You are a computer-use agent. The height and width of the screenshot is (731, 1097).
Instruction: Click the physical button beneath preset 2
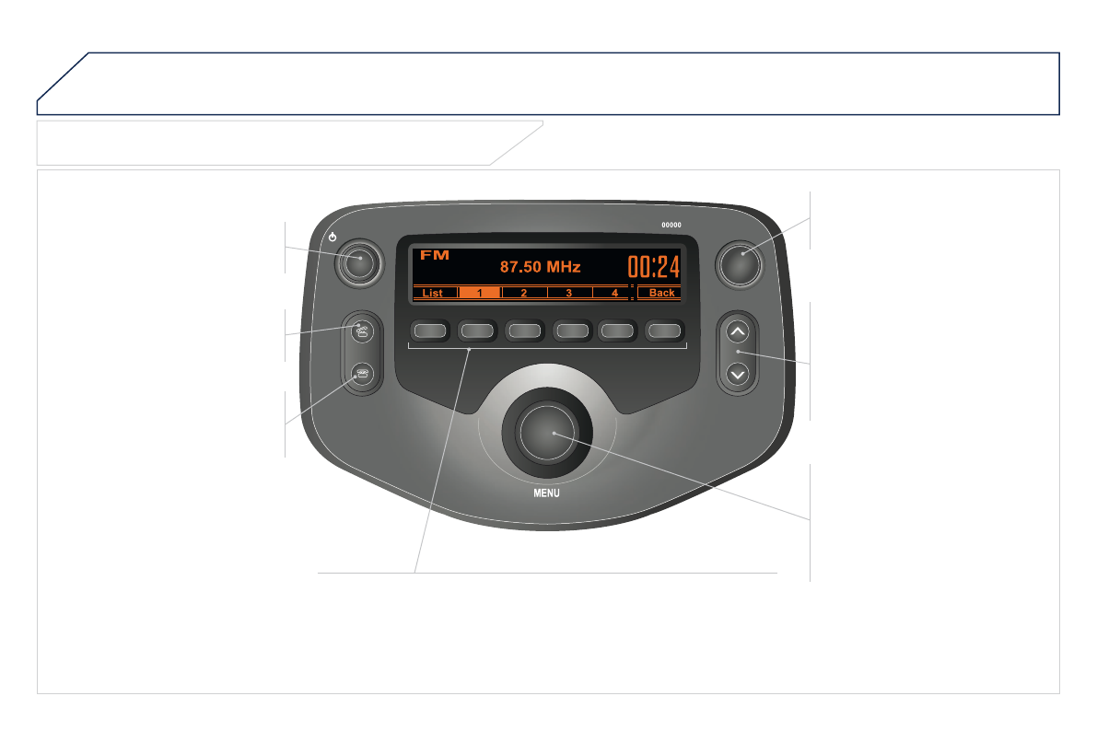(x=525, y=331)
